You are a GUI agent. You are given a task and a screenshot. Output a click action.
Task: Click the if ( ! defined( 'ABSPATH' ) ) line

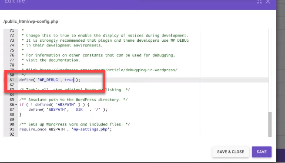pyautogui.click(x=54, y=105)
